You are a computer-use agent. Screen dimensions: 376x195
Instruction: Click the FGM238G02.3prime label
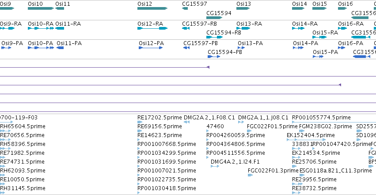tap(326, 126)
